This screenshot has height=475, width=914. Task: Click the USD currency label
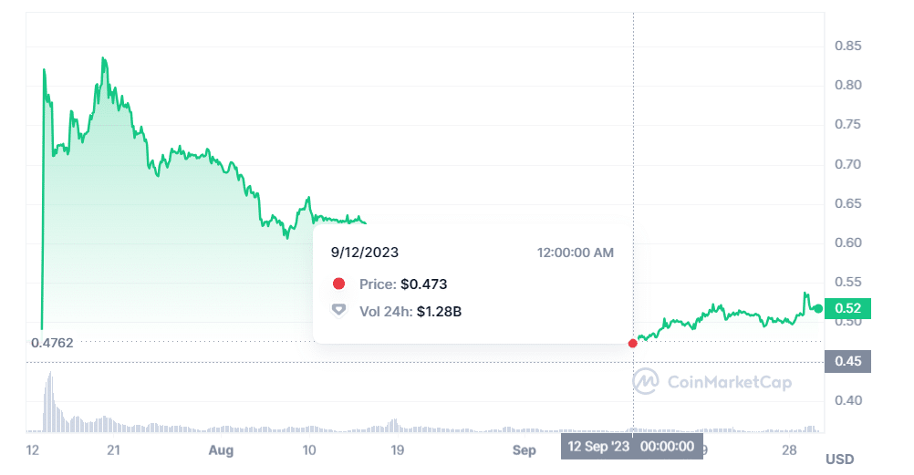point(840,459)
